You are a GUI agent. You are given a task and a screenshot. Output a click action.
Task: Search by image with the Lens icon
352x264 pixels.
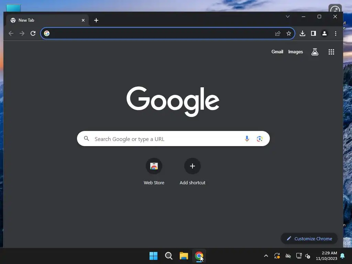pos(260,139)
